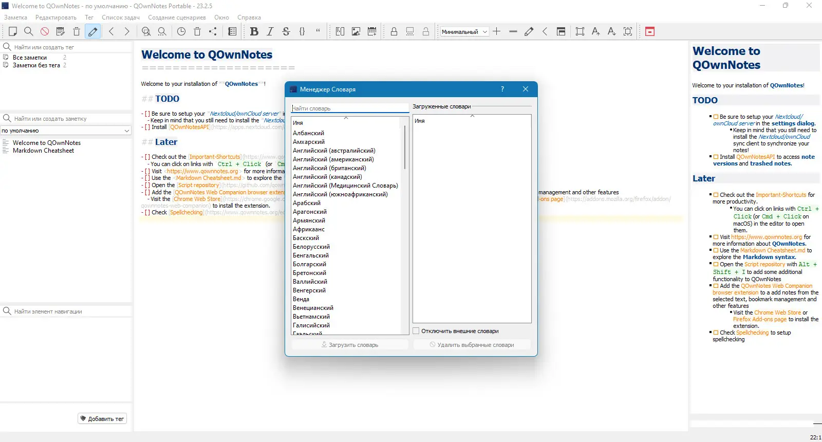Viewport: 822px width, 442px height.
Task: Click the Удалить выбранные словари button
Action: 472,345
